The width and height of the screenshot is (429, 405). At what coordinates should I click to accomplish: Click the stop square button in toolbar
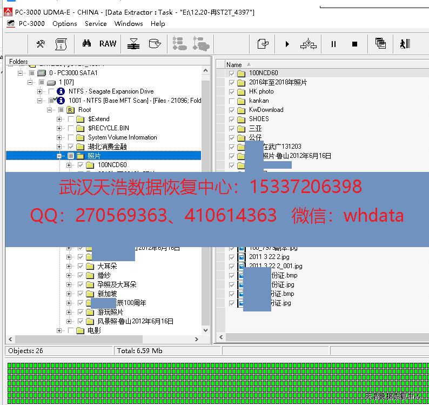[355, 44]
